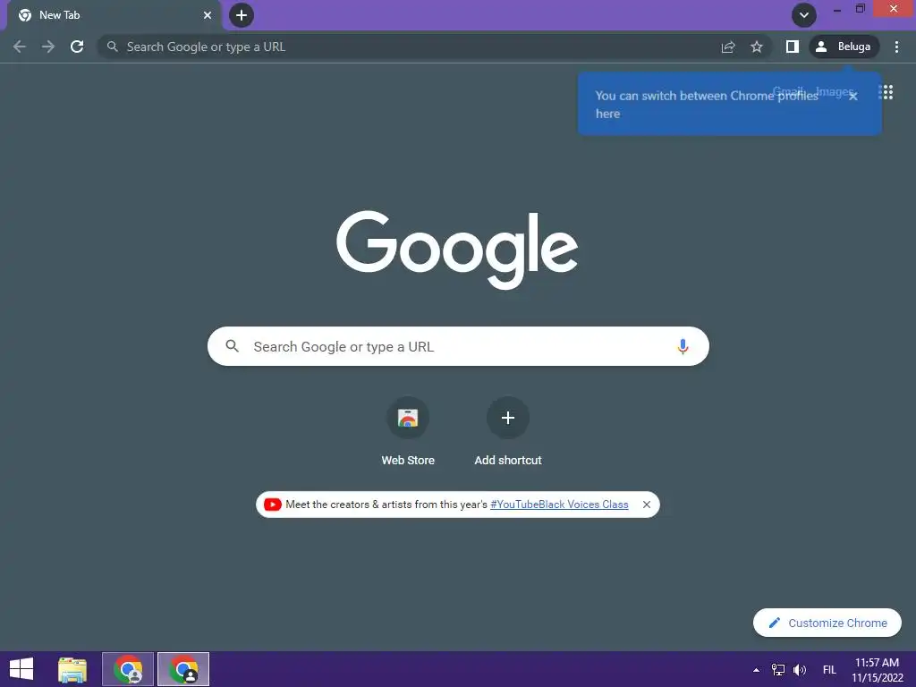Bookmark this tab with star icon

tap(757, 47)
